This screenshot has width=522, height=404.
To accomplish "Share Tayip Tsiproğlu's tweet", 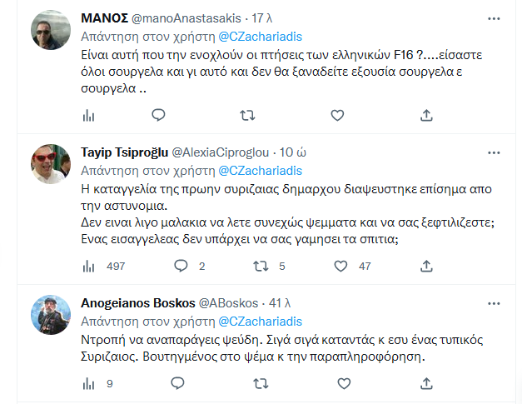I will click(427, 266).
